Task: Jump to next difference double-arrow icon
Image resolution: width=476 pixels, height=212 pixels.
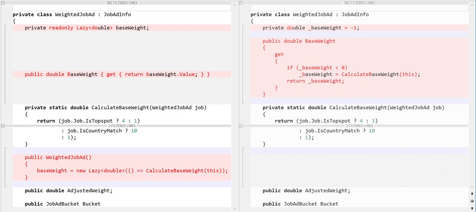Action: tap(472, 208)
